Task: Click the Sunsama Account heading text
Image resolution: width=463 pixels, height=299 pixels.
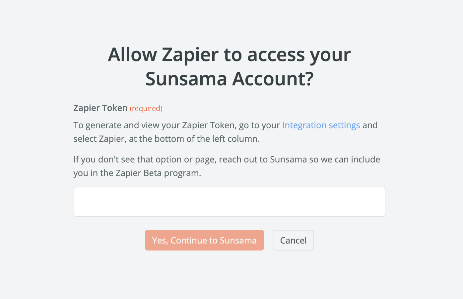Action: click(x=230, y=79)
